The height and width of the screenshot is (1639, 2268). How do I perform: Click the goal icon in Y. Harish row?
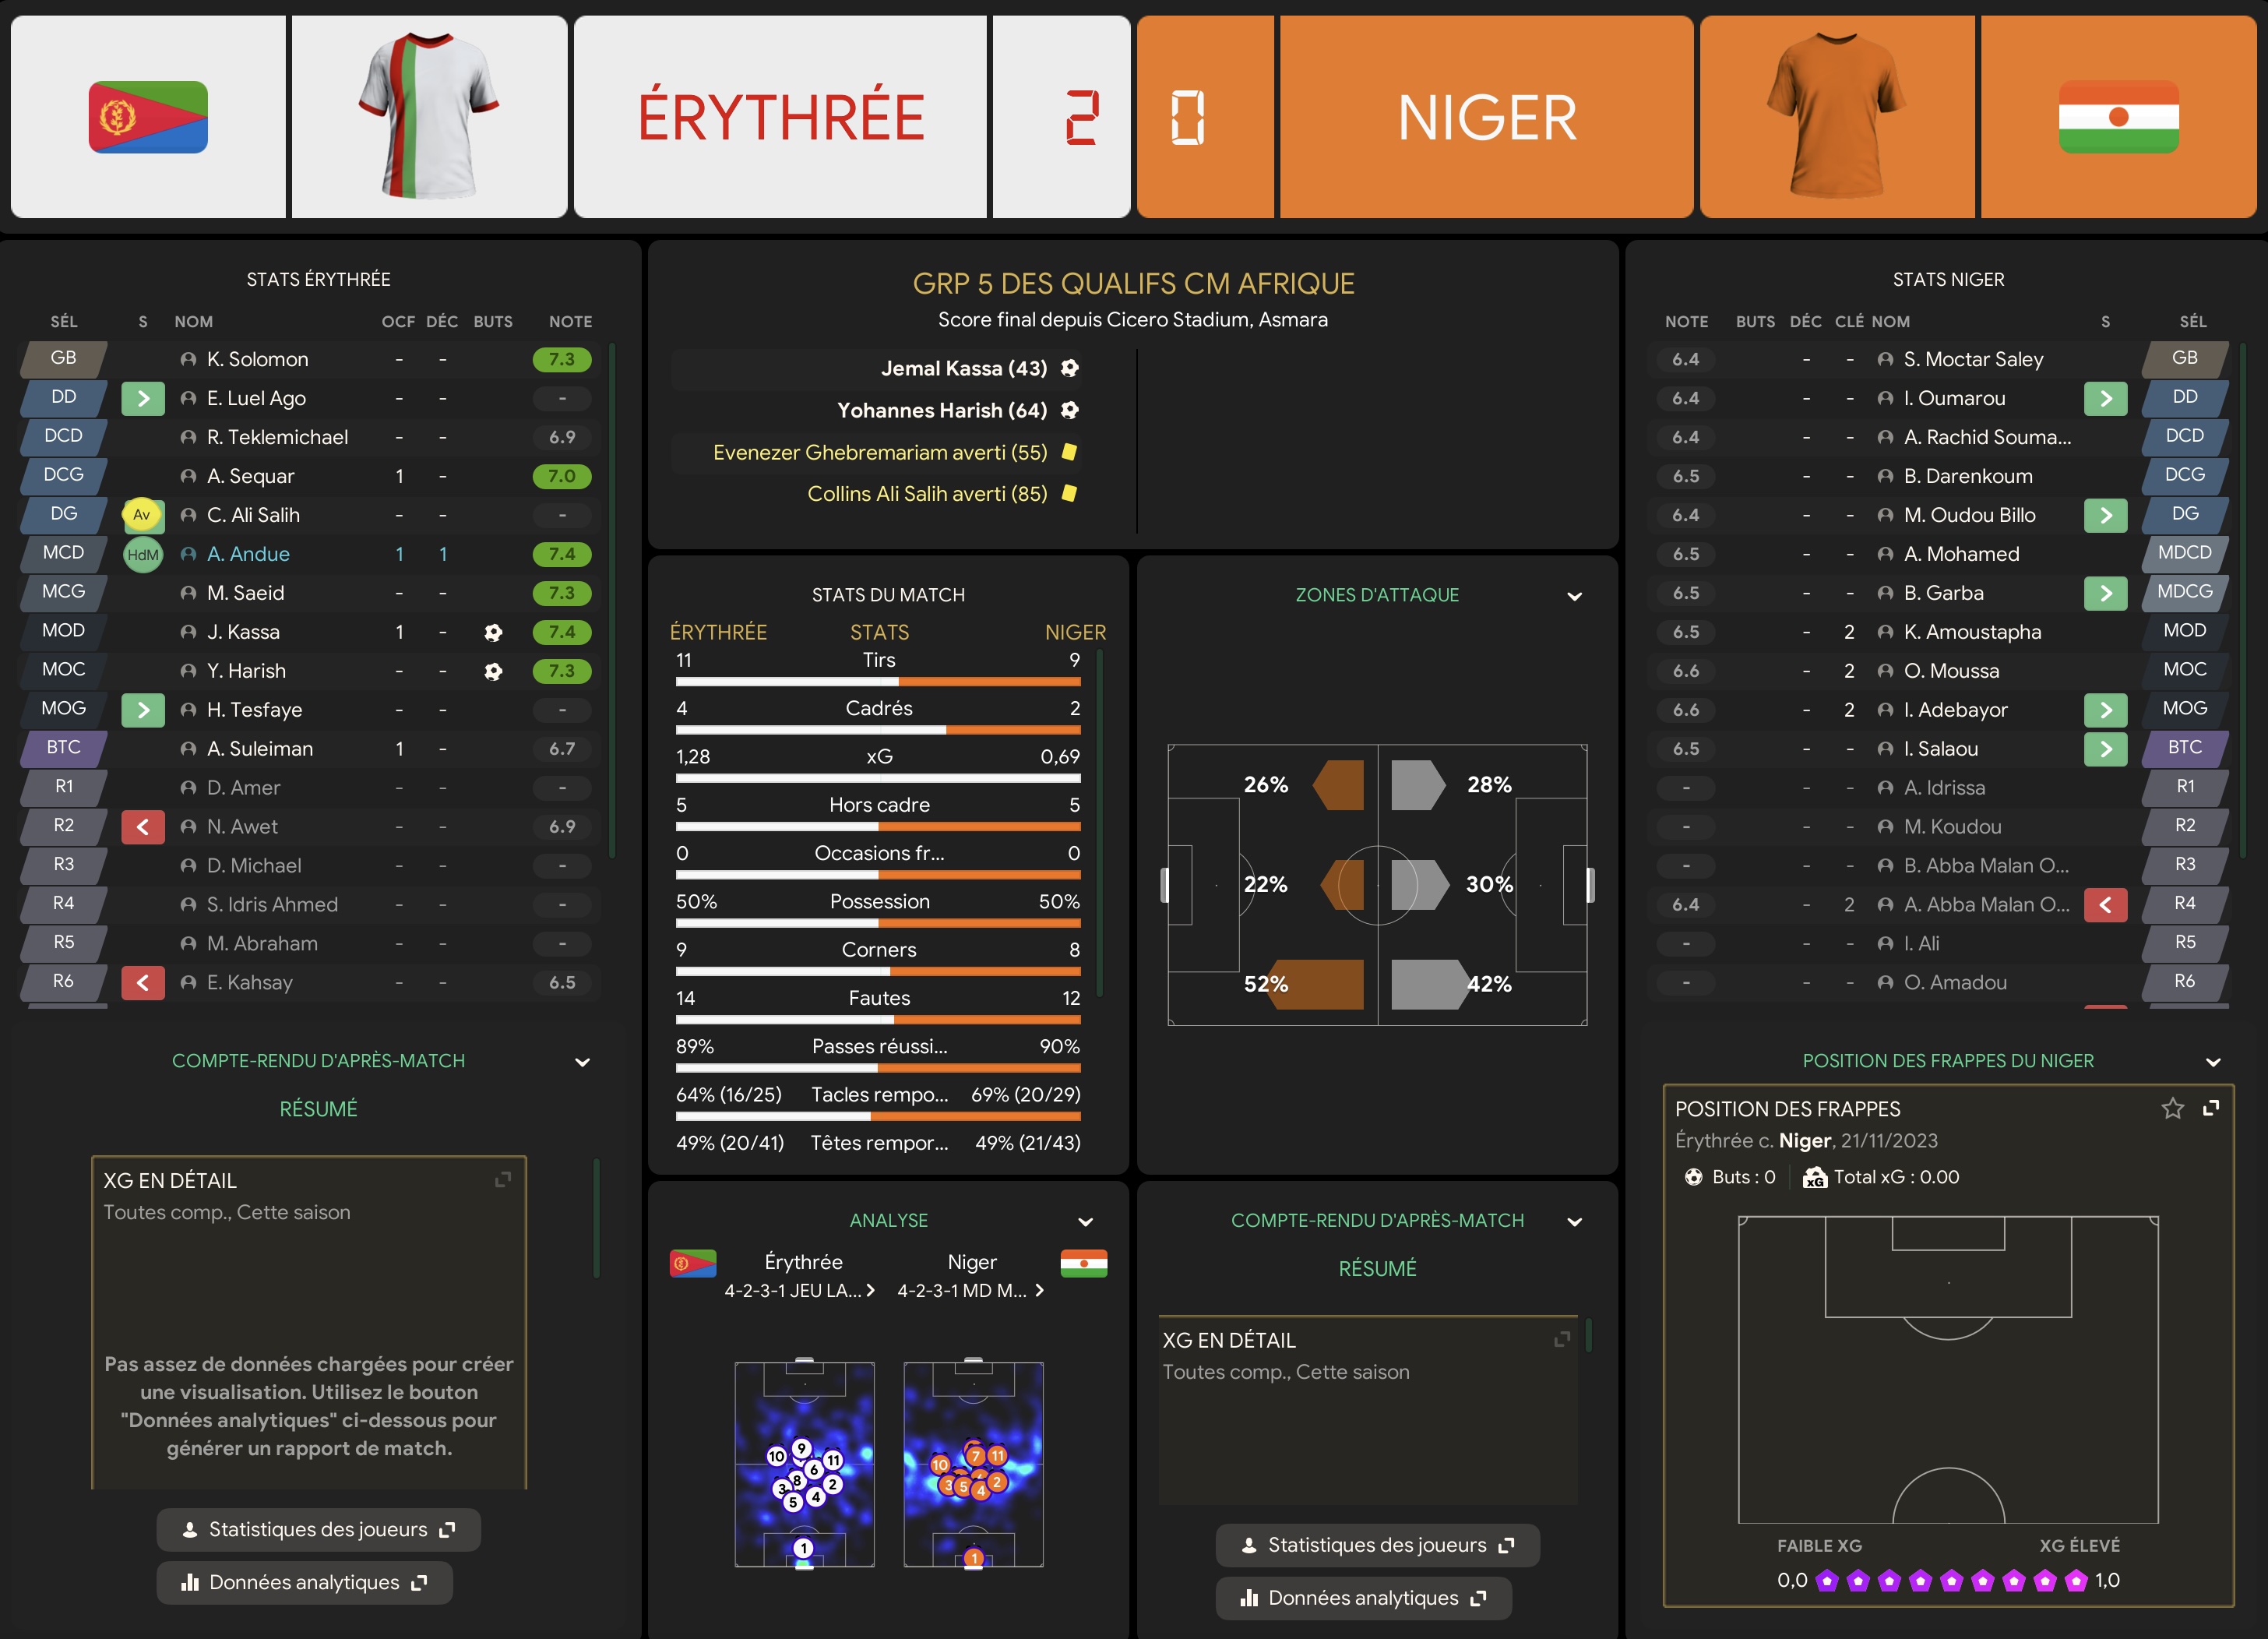point(493,671)
